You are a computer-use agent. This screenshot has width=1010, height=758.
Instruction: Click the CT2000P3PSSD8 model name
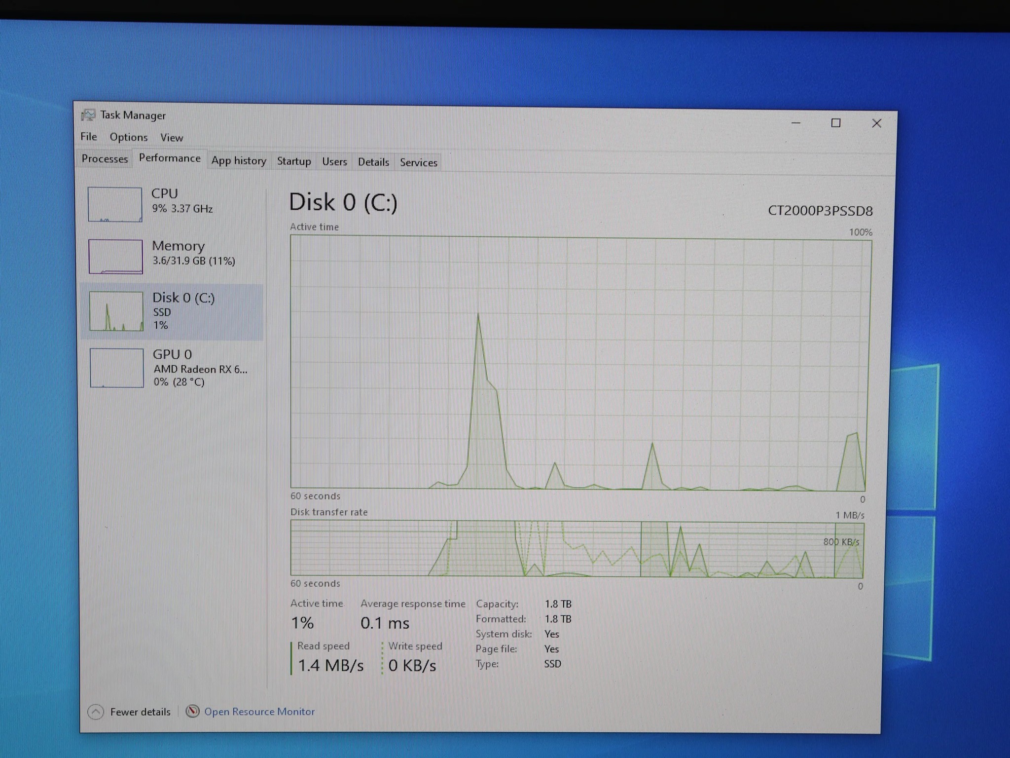[x=820, y=211]
